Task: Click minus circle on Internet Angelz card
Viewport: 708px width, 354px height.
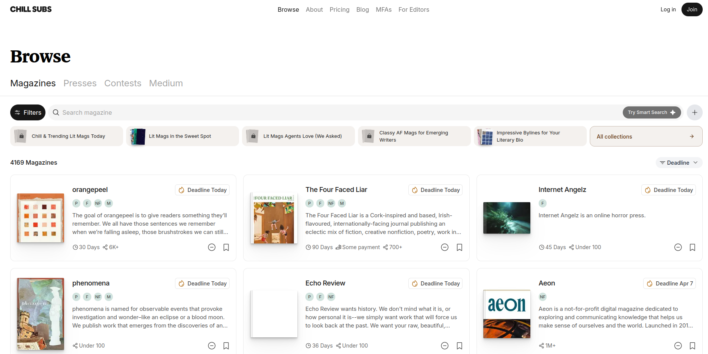Action: [x=678, y=247]
